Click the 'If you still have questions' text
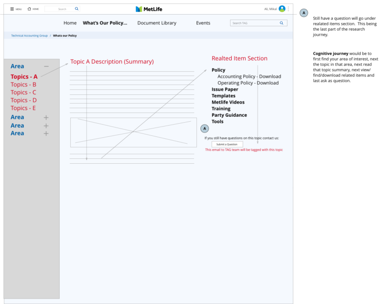 pyautogui.click(x=241, y=138)
